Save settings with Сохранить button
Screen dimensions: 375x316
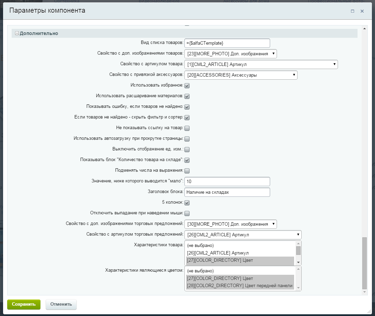(x=24, y=305)
